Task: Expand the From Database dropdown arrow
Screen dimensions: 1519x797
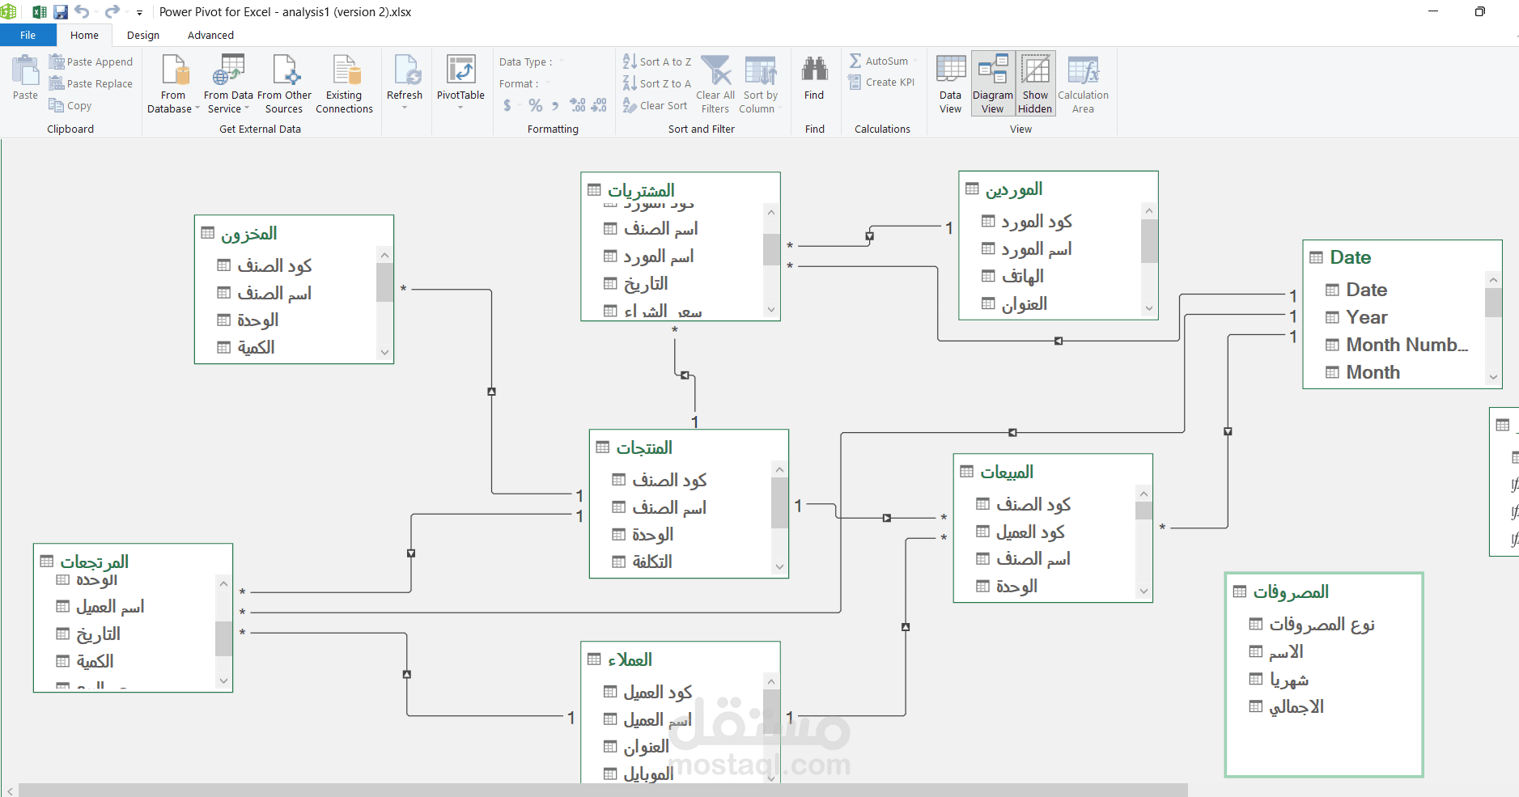Action: pyautogui.click(x=197, y=108)
